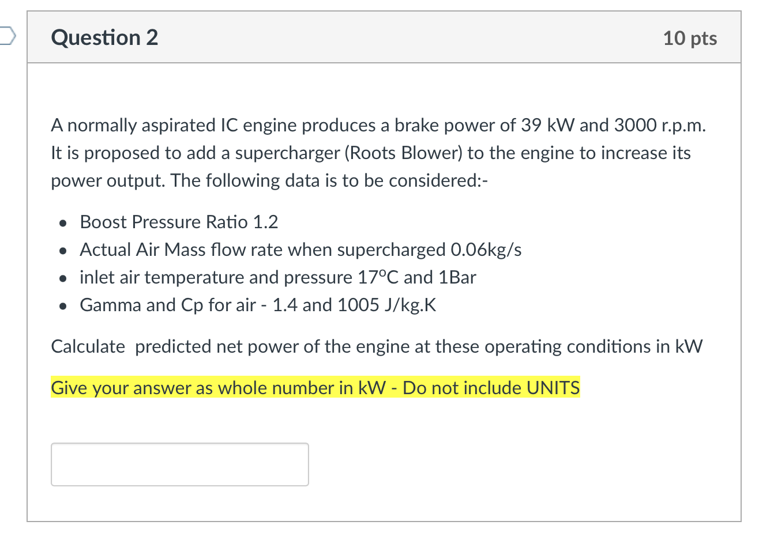The height and width of the screenshot is (544, 774).
Task: Click the supercharger Roots Blower sentence
Action: pyautogui.click(x=370, y=153)
